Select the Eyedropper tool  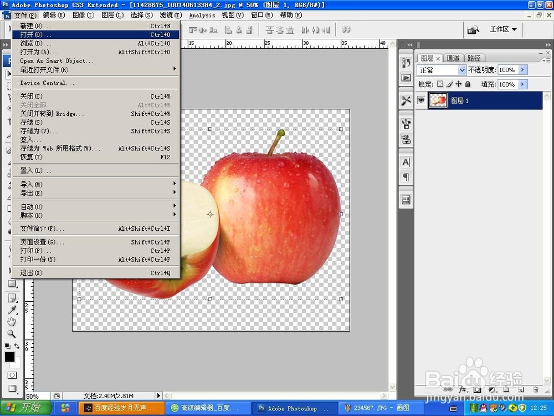click(12, 310)
